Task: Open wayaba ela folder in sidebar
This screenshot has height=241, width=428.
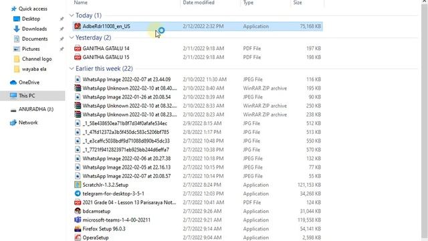Action: 34,69
